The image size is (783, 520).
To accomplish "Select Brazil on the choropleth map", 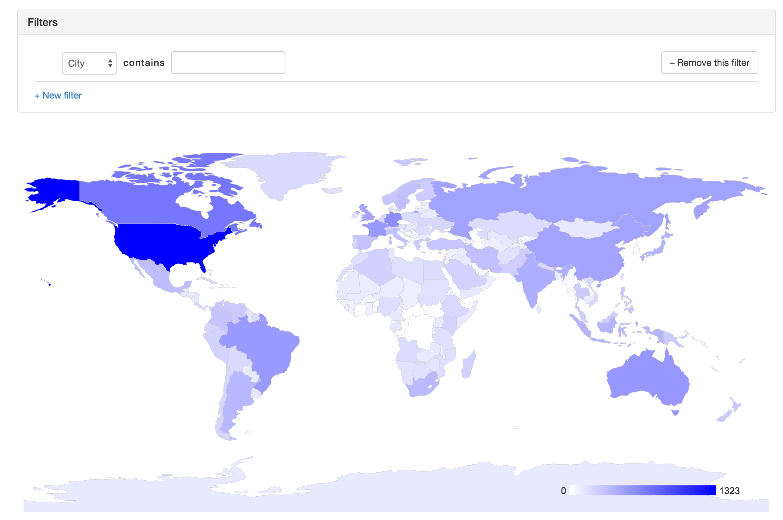I will click(x=266, y=346).
